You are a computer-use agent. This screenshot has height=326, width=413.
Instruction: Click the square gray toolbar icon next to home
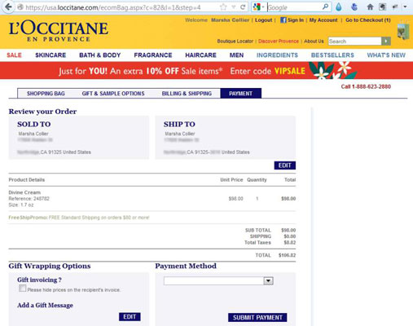382,7
